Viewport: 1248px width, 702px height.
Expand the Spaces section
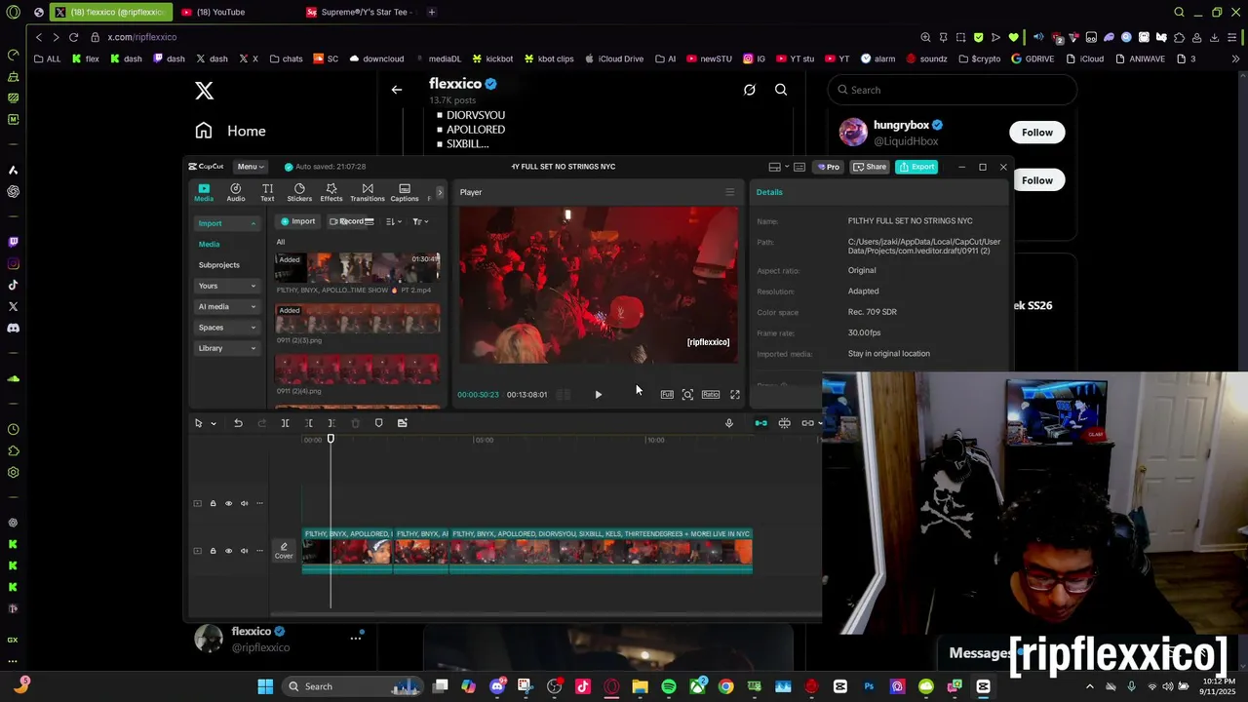click(x=226, y=328)
